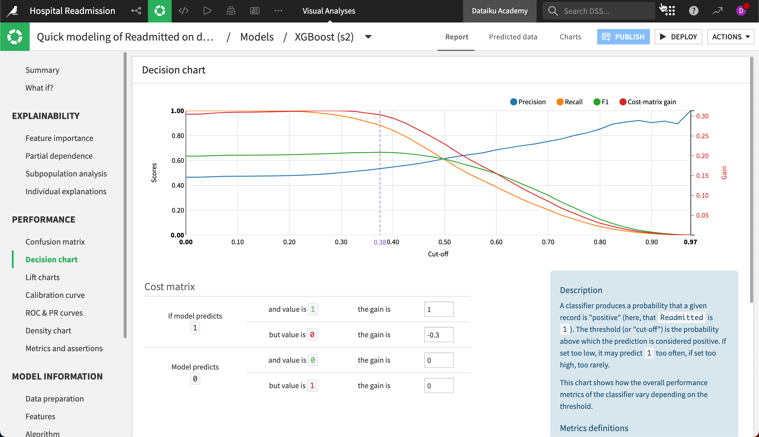759x437 pixels.
Task: Open the more options ellipsis menu
Action: tap(278, 11)
